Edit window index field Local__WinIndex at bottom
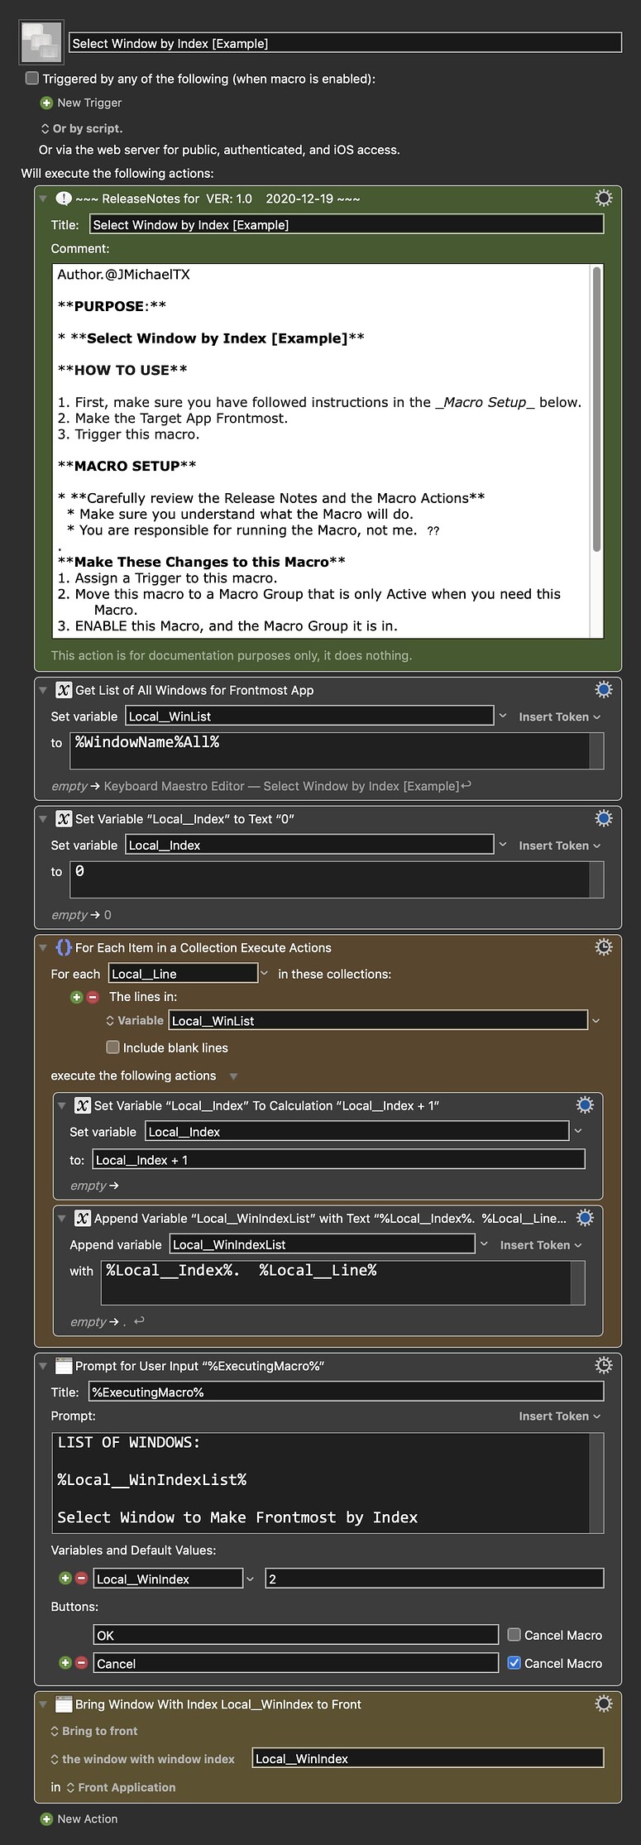 click(428, 1758)
